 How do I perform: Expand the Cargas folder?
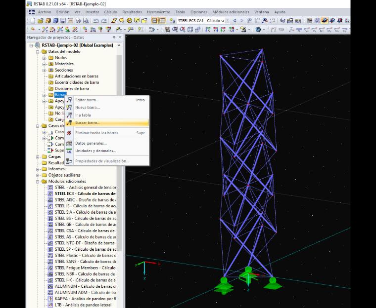point(38,157)
